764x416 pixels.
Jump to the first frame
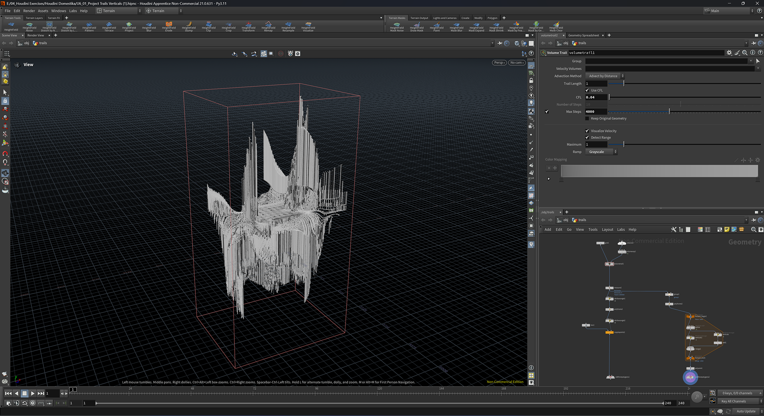8,393
